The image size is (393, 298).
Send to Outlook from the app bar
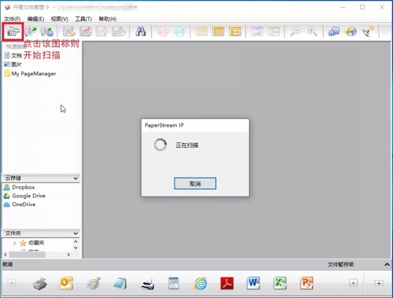67,283
